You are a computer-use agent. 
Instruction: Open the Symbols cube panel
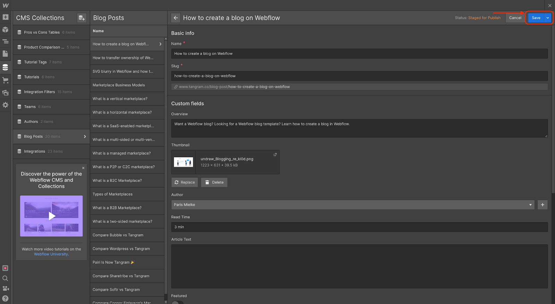coord(5,29)
